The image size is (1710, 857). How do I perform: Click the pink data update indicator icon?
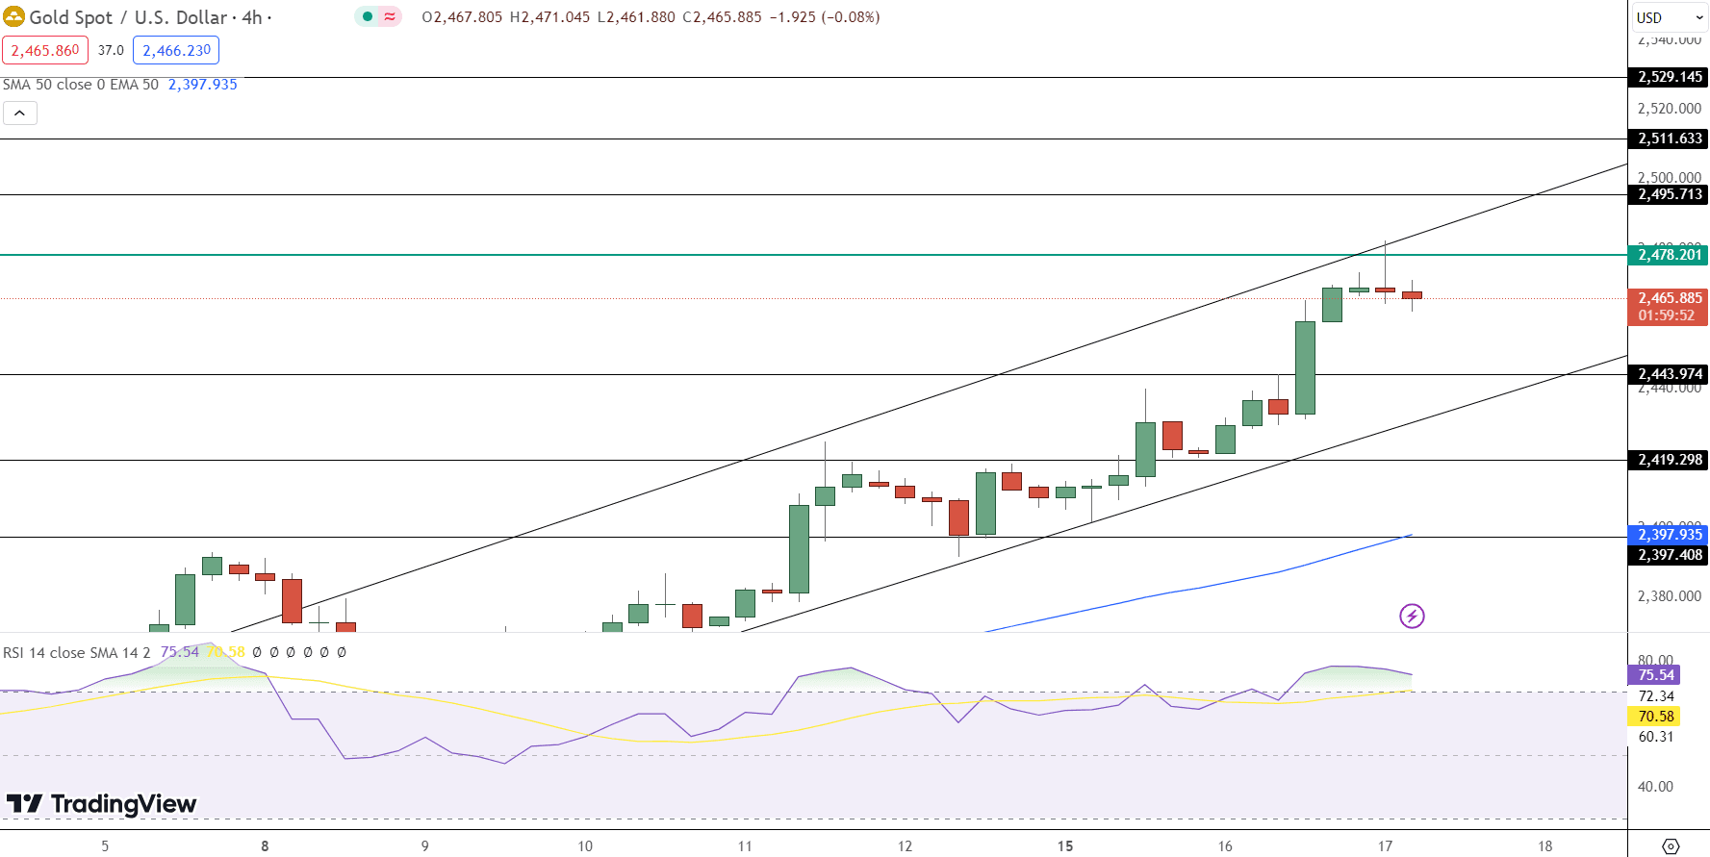tap(390, 16)
